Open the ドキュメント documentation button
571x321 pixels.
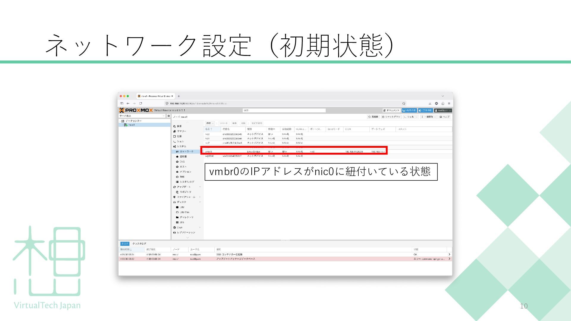pos(391,110)
